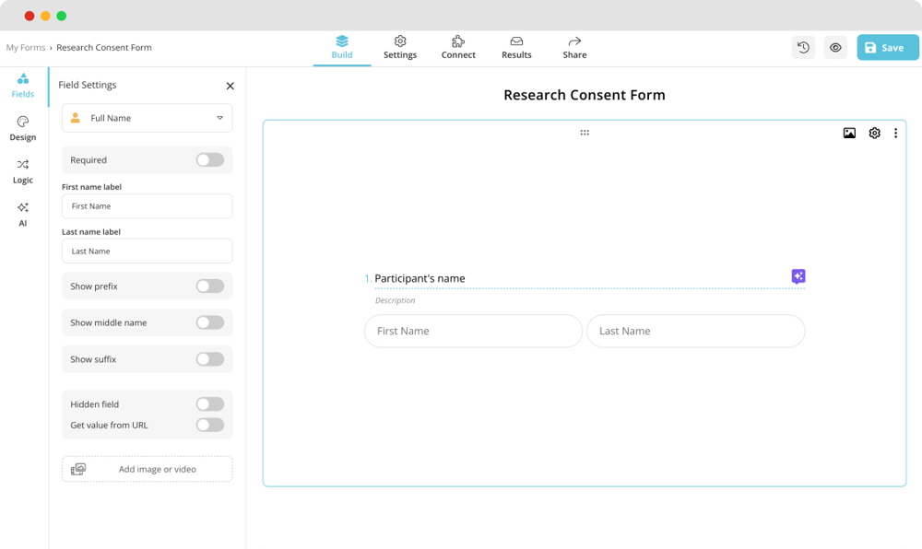The width and height of the screenshot is (922, 549).
Task: Click the preview eye icon
Action: [x=835, y=48]
